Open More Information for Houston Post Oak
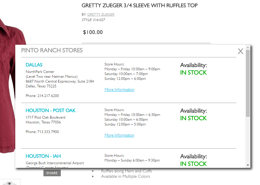Viewport: 260px width, 185px height. [120, 135]
